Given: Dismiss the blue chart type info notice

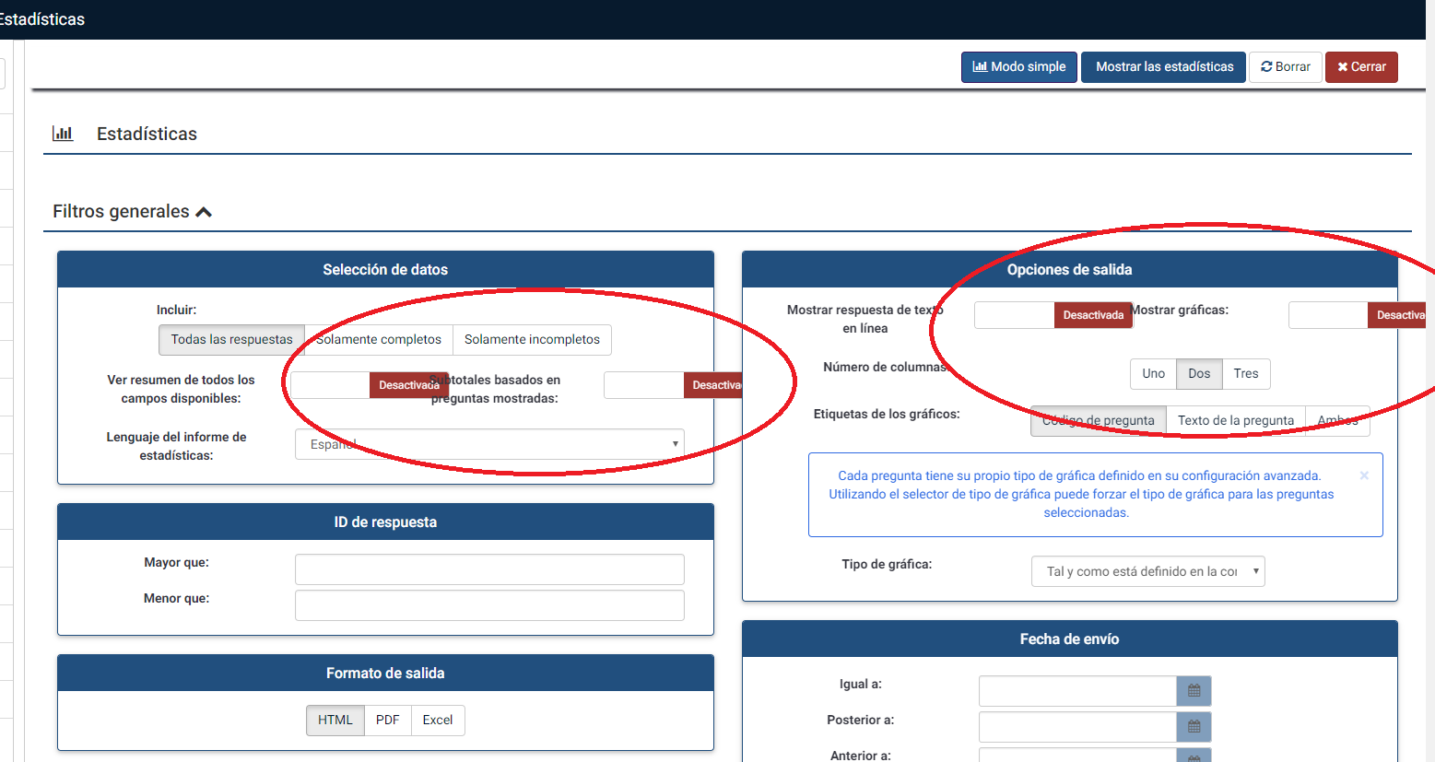Looking at the screenshot, I should coord(1364,475).
